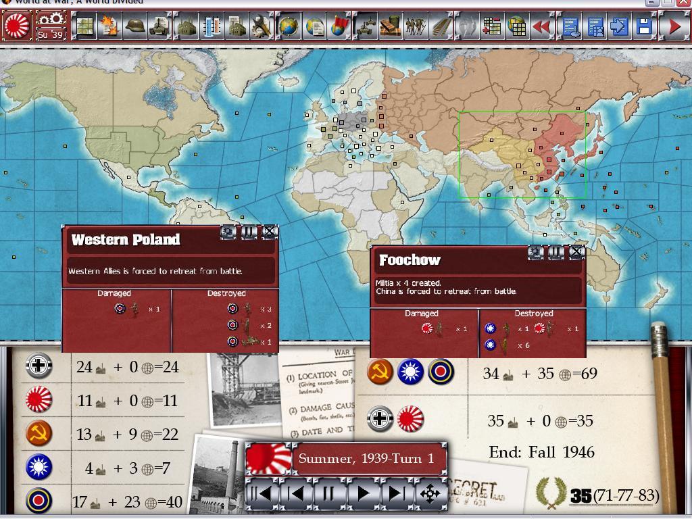Click the ringed globe toolbar icon
Viewport: 692px width, 519px height.
tap(288, 26)
